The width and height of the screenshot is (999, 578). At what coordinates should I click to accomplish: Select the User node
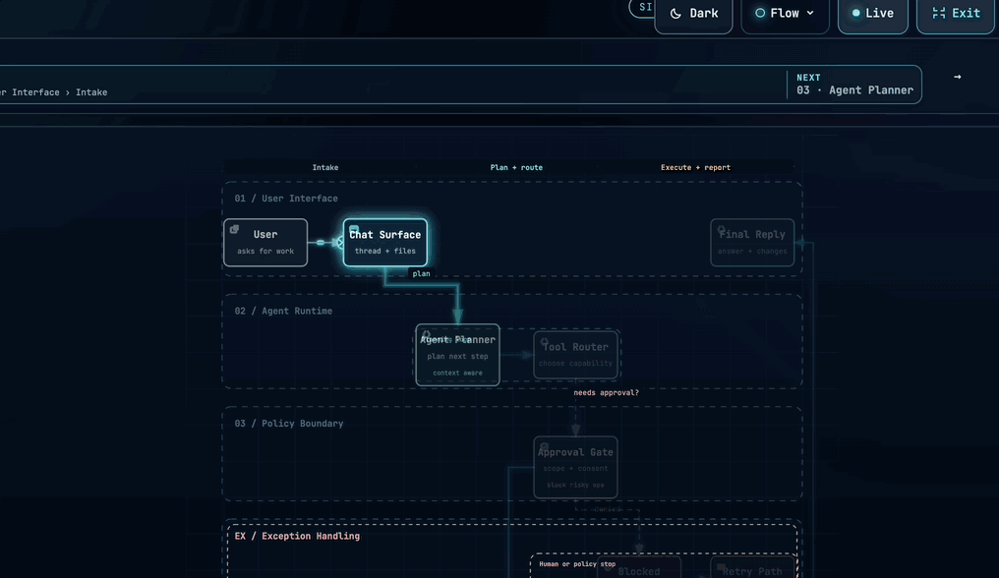(265, 242)
